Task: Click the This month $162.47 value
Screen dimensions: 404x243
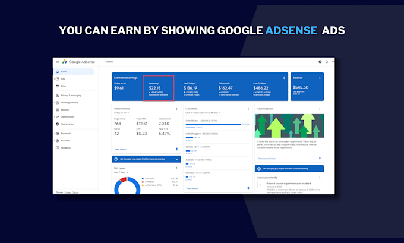Action: [x=226, y=88]
